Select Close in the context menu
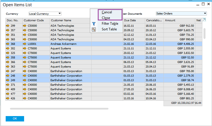The height and width of the screenshot is (126, 212). pyautogui.click(x=106, y=18)
